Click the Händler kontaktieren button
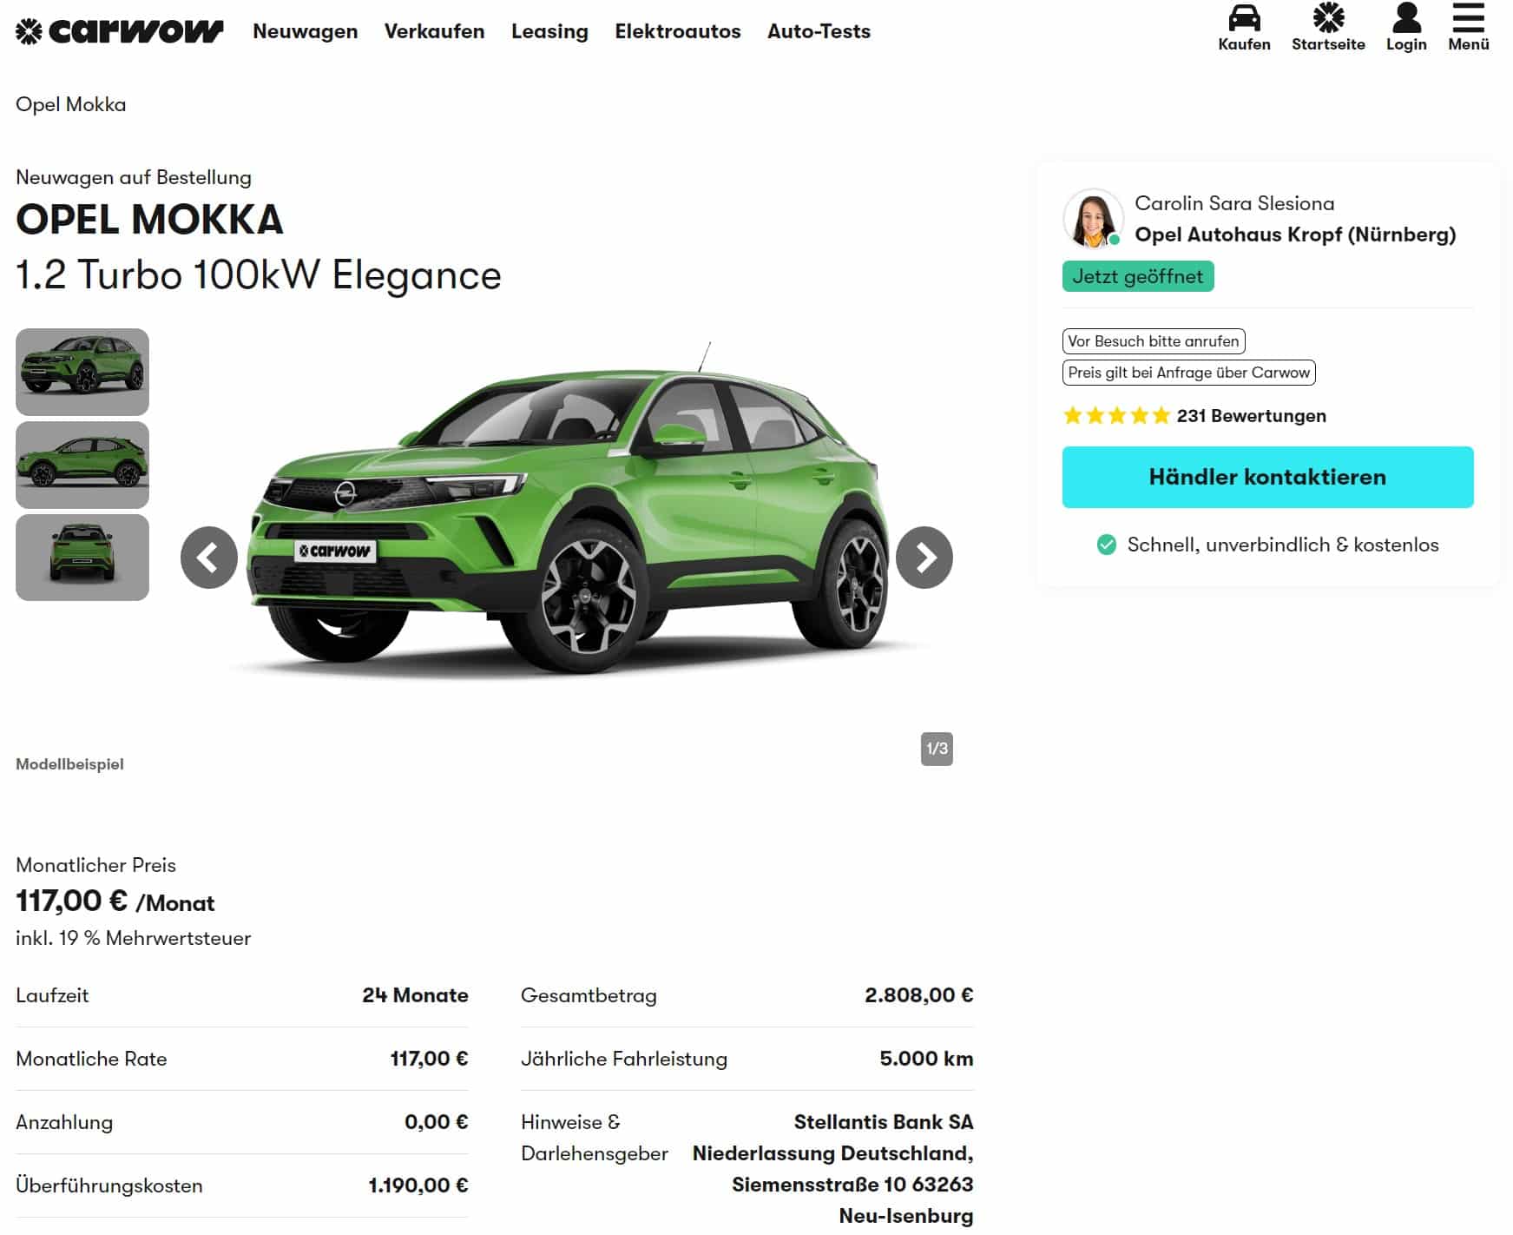This screenshot has width=1513, height=1235. [x=1267, y=477]
